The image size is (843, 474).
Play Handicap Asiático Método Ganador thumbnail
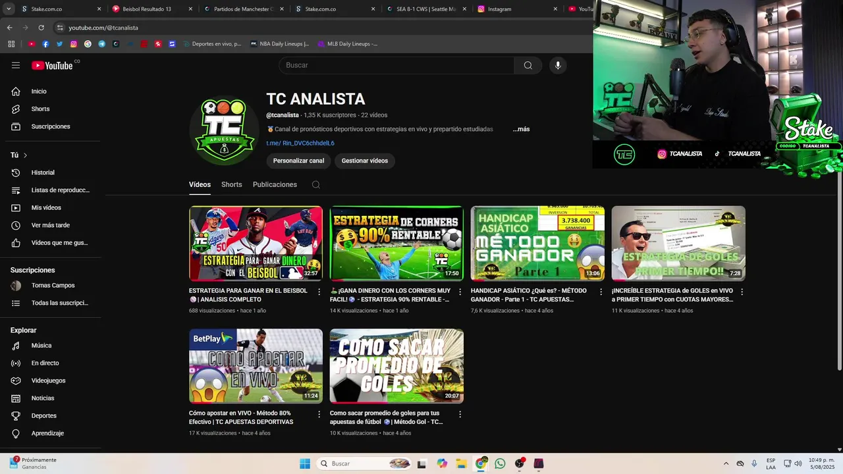[537, 244]
